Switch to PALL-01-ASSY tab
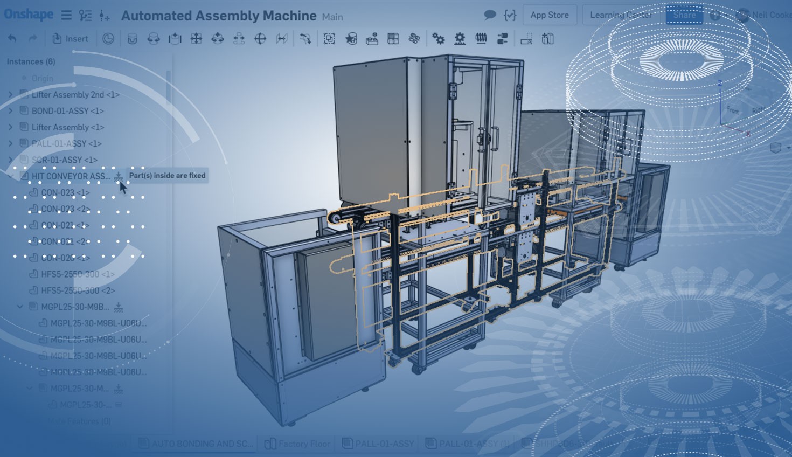 click(x=378, y=444)
